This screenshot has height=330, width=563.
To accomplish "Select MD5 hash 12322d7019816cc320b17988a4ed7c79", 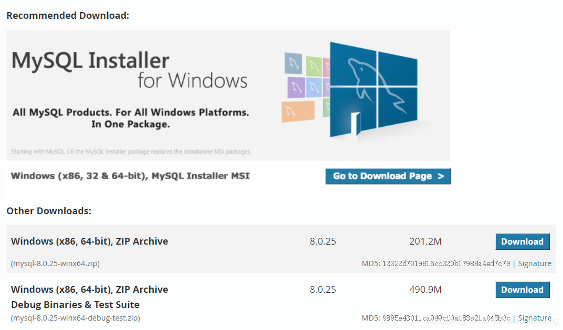I will coord(446,263).
